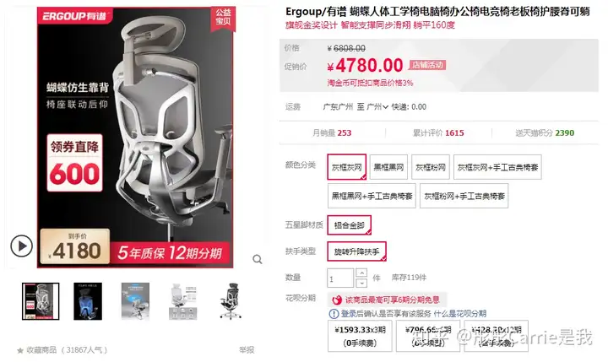
Task: Open 累计评价 1615 reviews tab
Action: click(438, 133)
